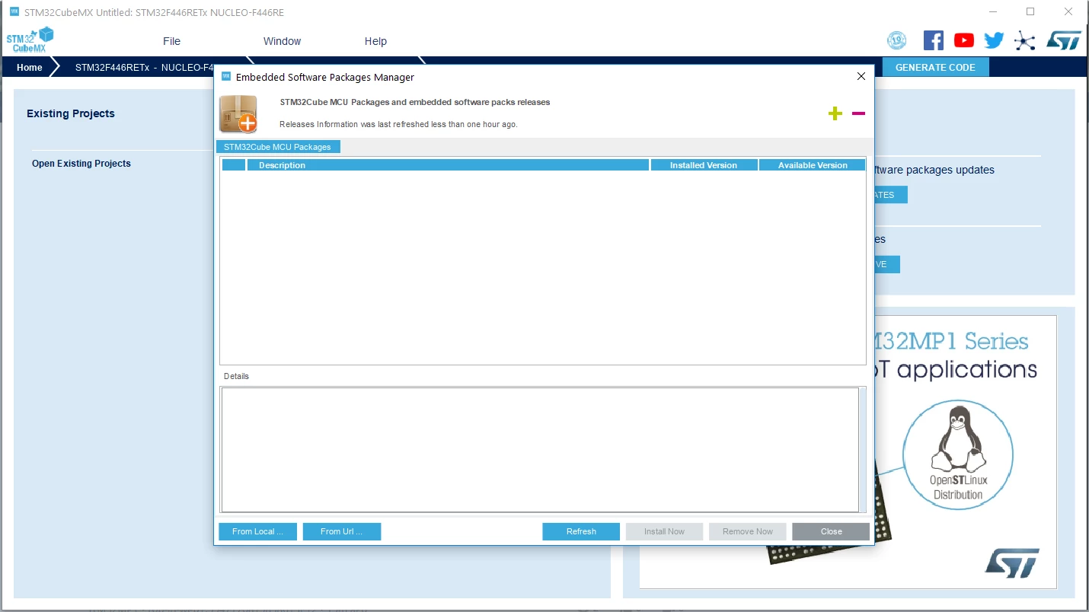
Task: Open the File menu
Action: click(x=171, y=41)
